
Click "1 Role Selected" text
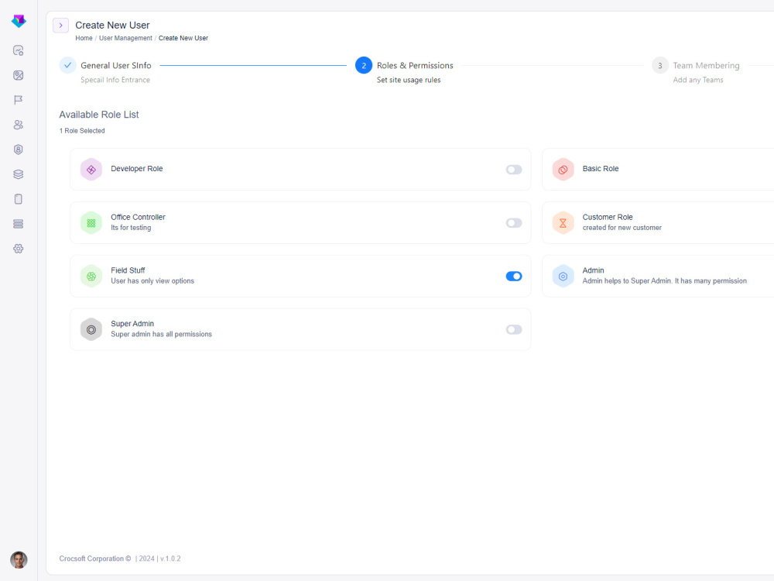tap(82, 131)
